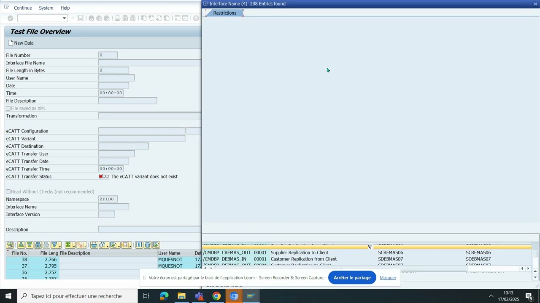
Task: Click the Set Filter funnel icon
Action: pos(54,245)
